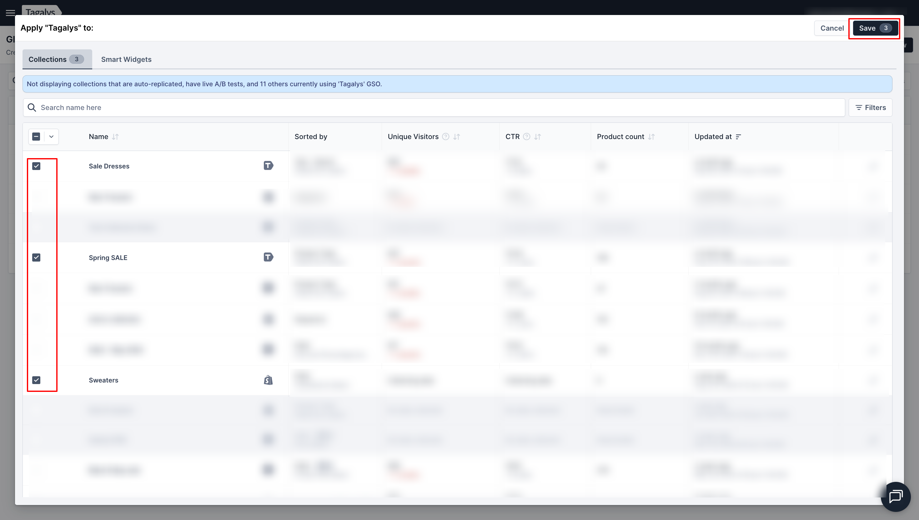Image resolution: width=919 pixels, height=520 pixels.
Task: Sort by Product count arrows
Action: 651,137
